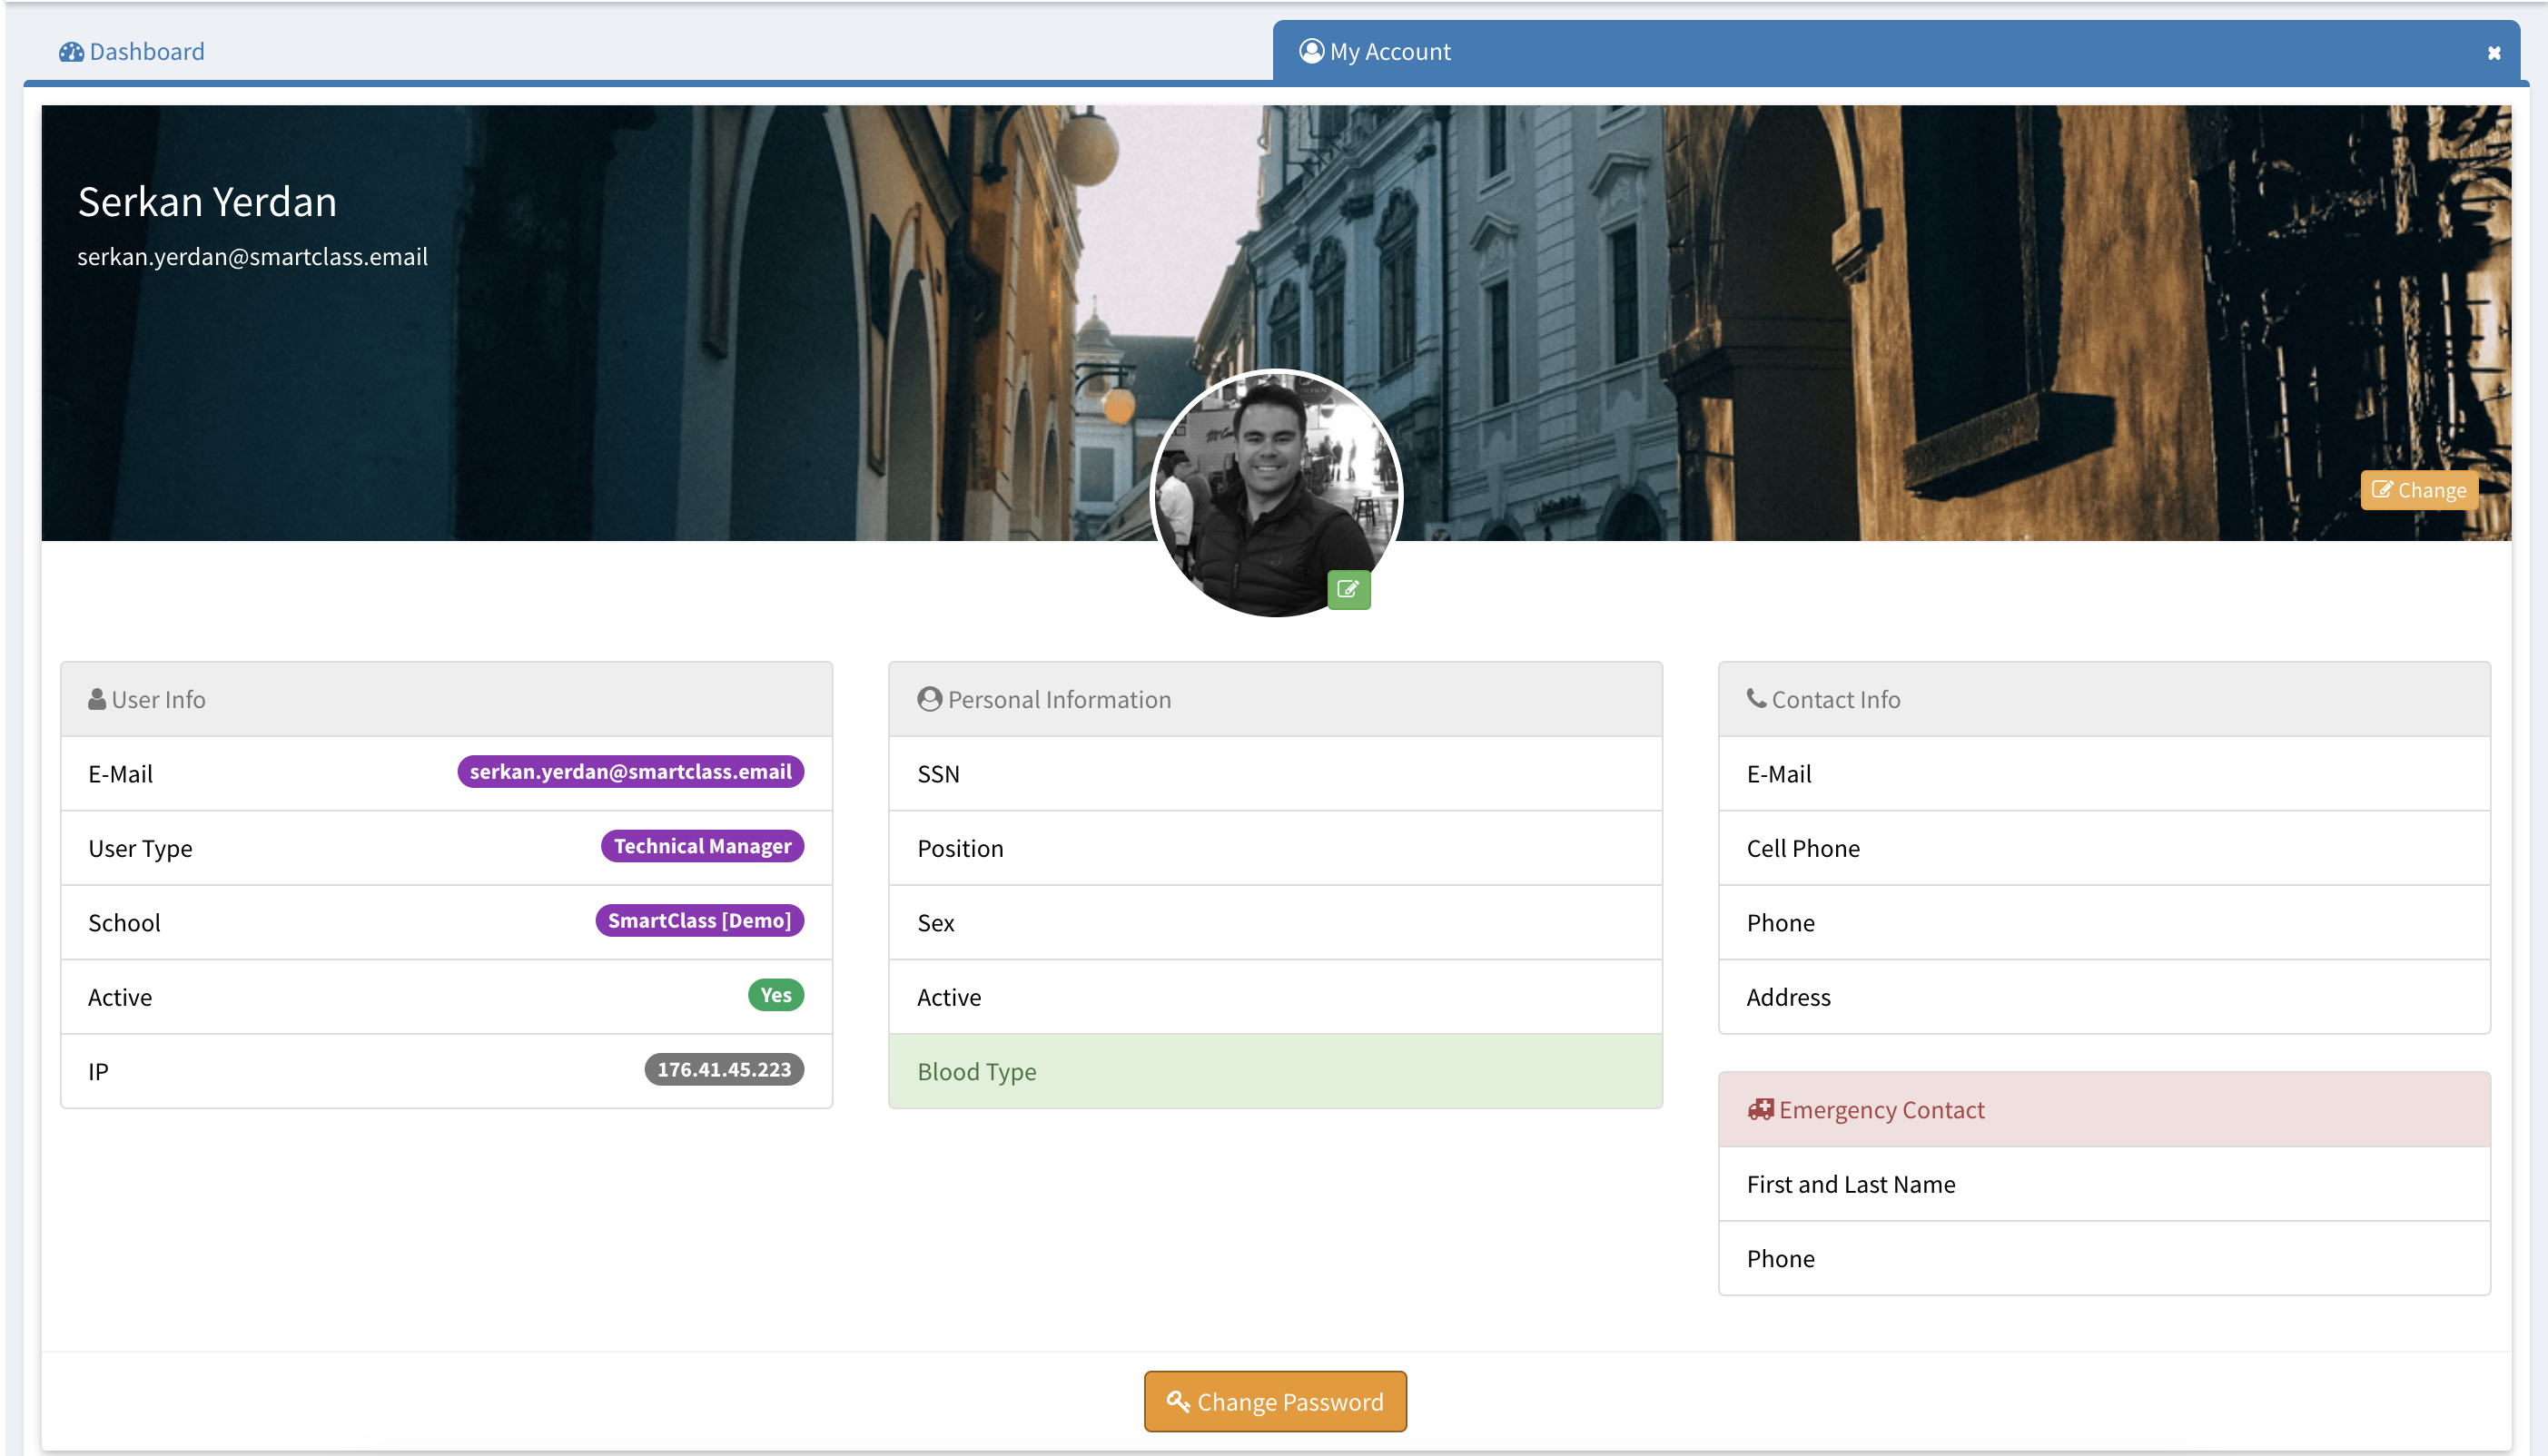This screenshot has width=2548, height=1456.
Task: Click the Change cover photo button
Action: click(x=2418, y=490)
